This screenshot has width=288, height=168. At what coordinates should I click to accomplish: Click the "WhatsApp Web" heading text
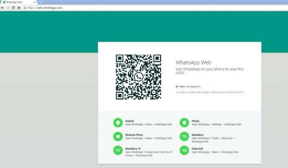(193, 63)
